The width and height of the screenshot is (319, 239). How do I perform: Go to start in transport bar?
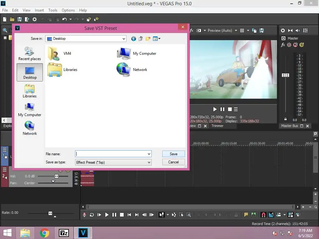[129, 215]
